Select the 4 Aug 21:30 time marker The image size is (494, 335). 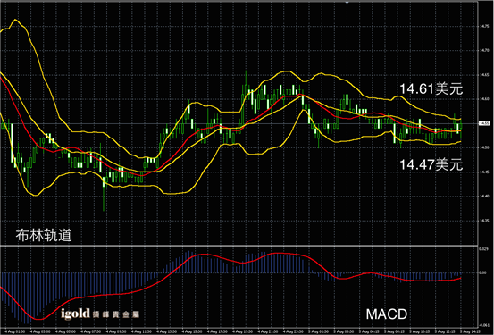click(x=268, y=331)
